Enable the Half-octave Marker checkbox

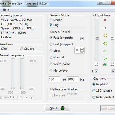(x=51, y=96)
